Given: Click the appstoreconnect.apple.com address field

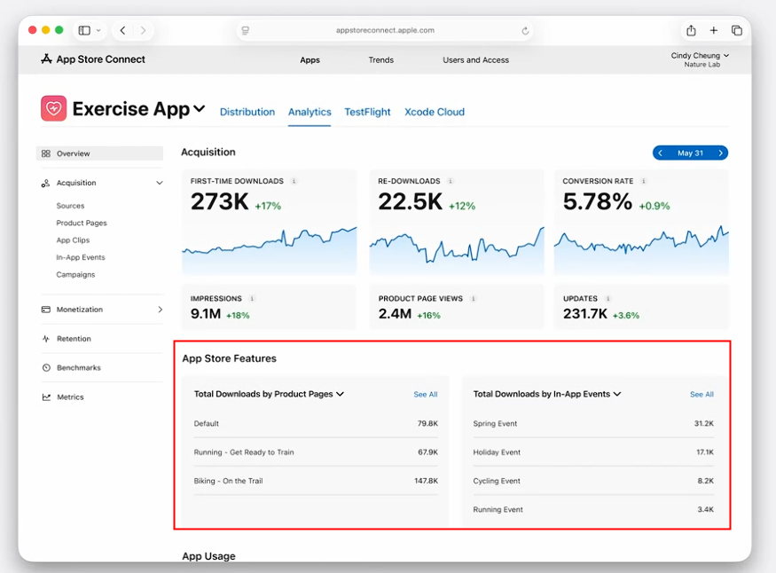Looking at the screenshot, I should point(385,31).
